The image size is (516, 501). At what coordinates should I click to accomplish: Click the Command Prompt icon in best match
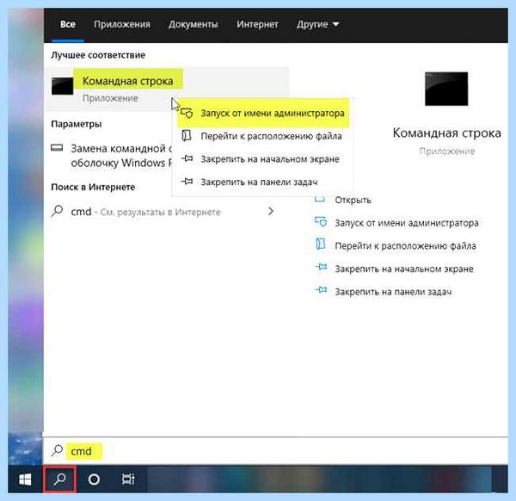[62, 86]
